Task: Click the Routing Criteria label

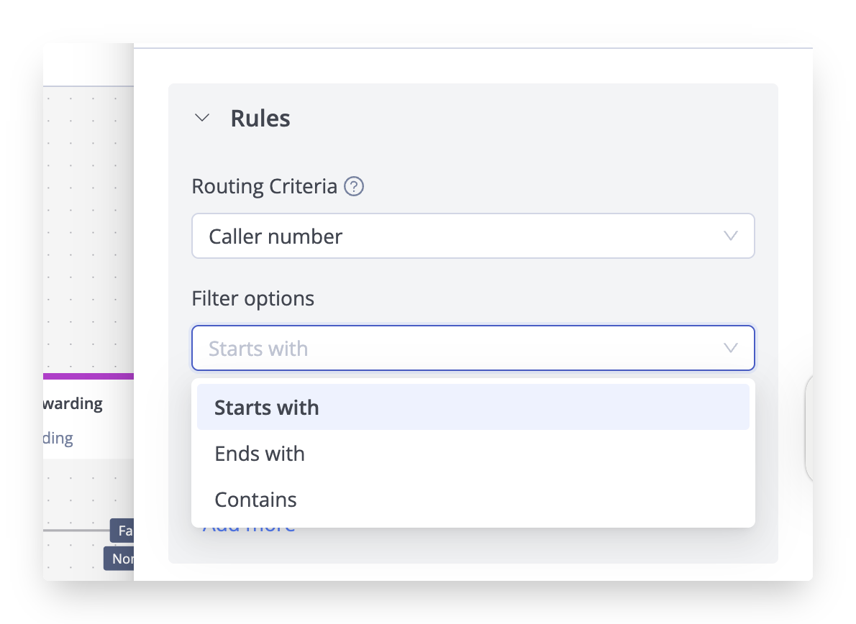Action: pos(264,187)
